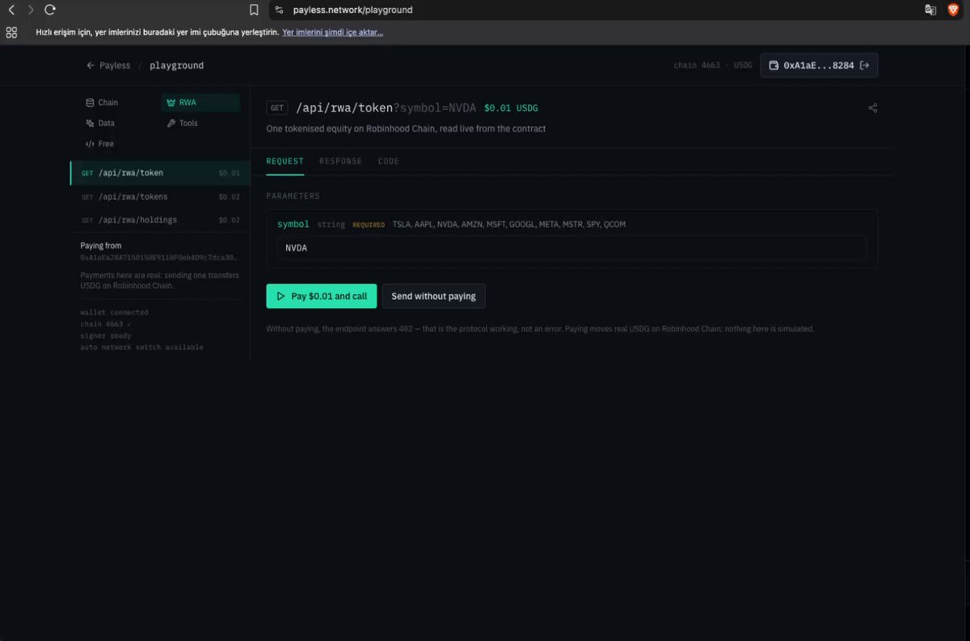This screenshot has width=970, height=641.
Task: Click the Pay $0.01 and call button
Action: click(x=322, y=296)
